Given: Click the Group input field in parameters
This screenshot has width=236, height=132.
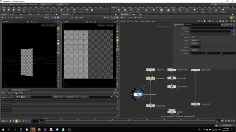Looking at the screenshot, I should click(210, 31).
